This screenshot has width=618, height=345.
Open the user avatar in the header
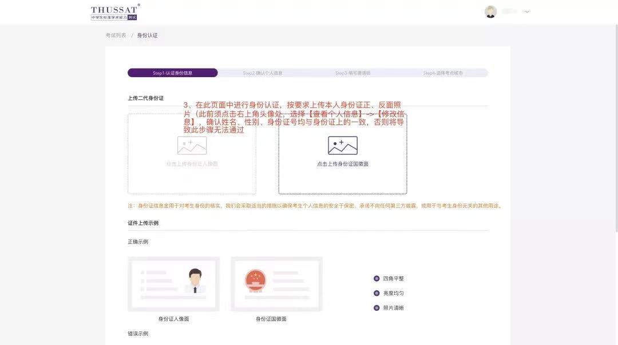(490, 12)
